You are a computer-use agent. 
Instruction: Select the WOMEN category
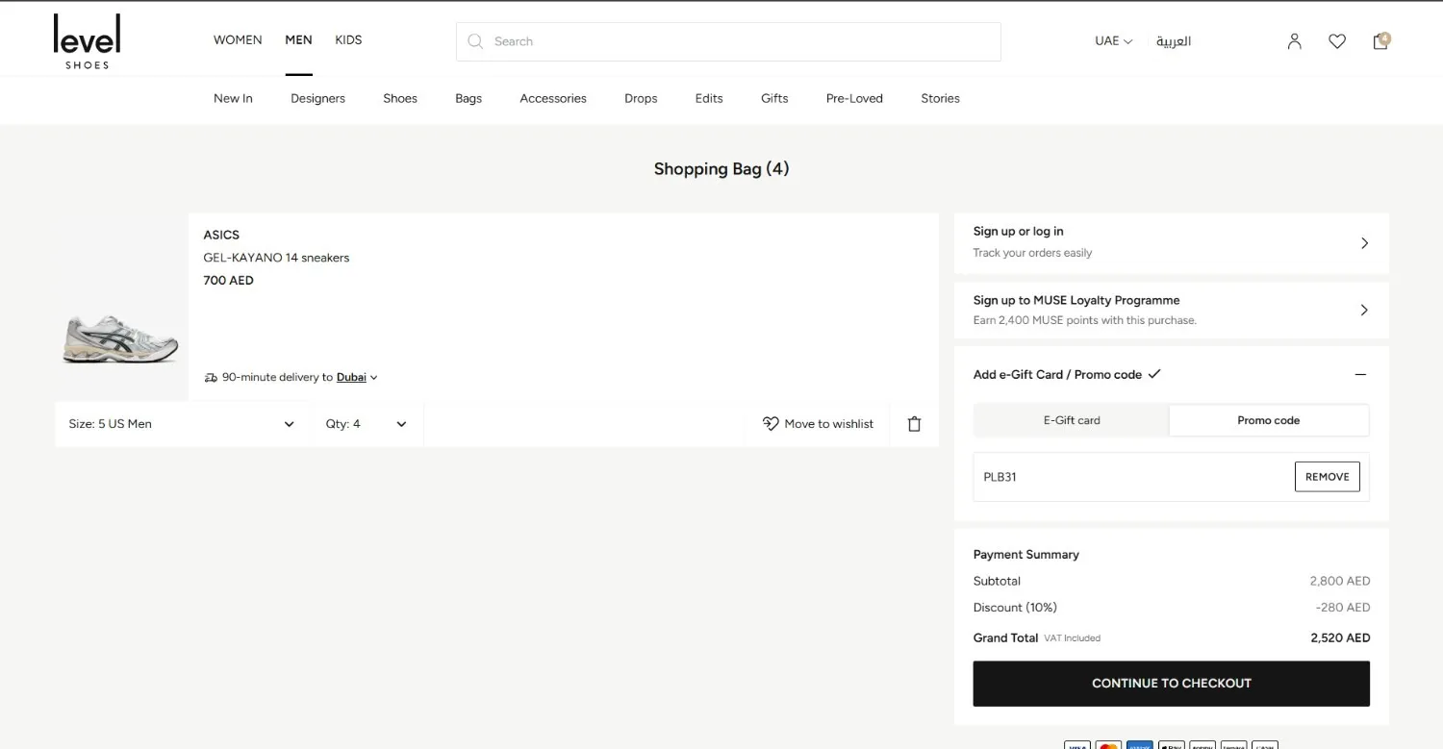pos(238,40)
